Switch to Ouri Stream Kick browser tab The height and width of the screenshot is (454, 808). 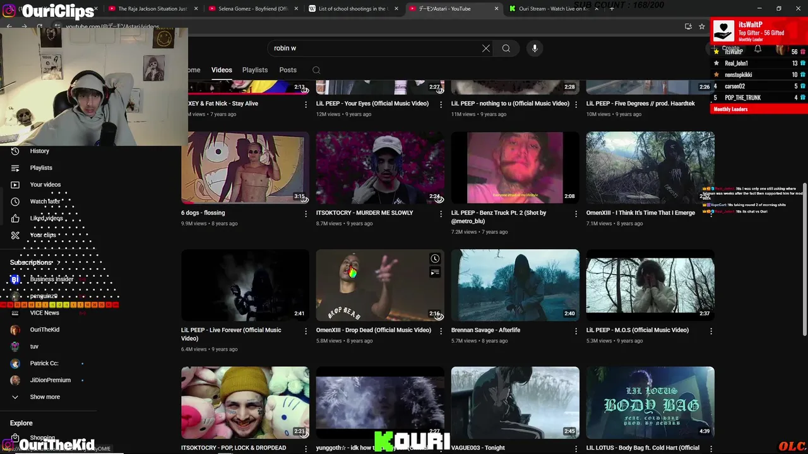[554, 9]
